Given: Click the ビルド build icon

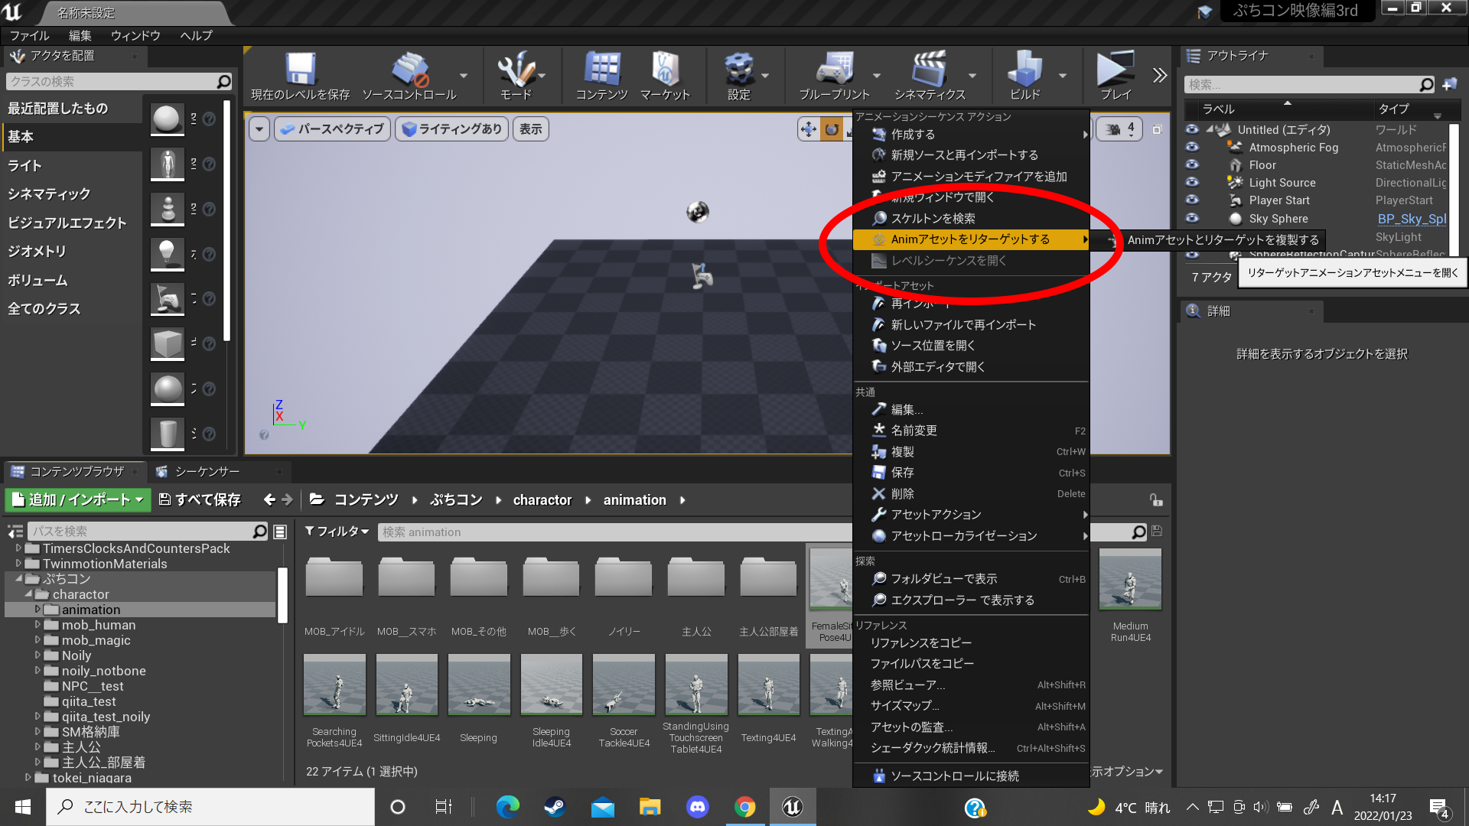Looking at the screenshot, I should point(1024,70).
